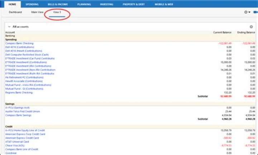Select the View 3 tab
Viewport: 258px width, 155px height.
pyautogui.click(x=57, y=12)
